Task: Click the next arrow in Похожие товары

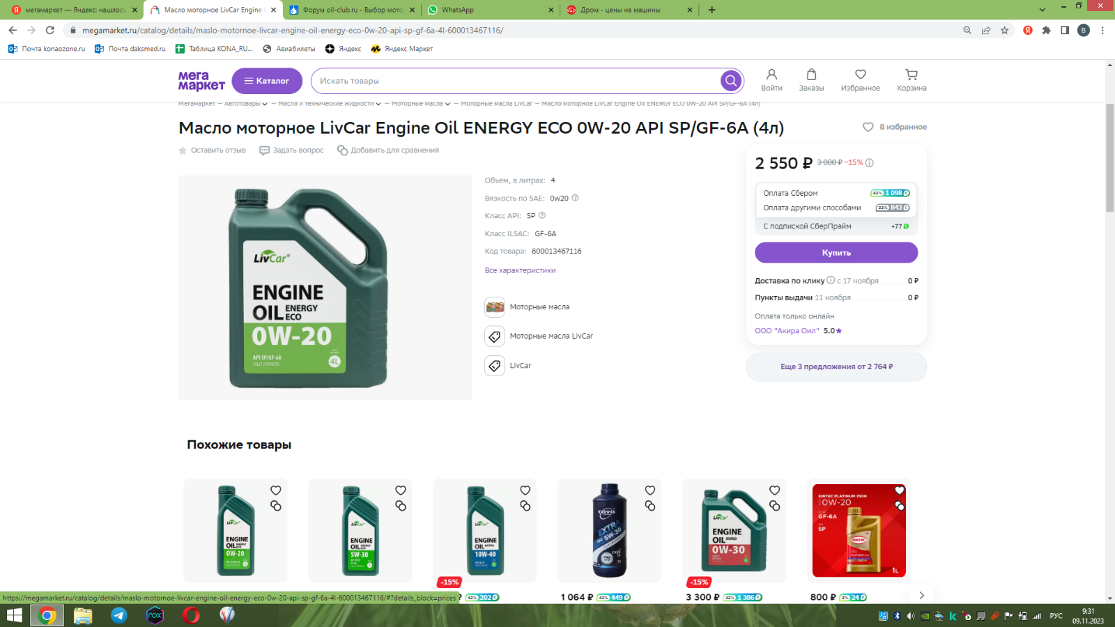Action: [x=921, y=595]
